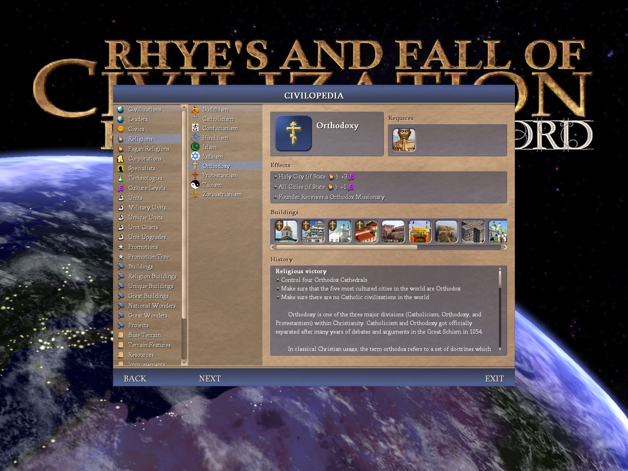
Task: Click the category list scroll-up arrow
Action: click(x=184, y=107)
